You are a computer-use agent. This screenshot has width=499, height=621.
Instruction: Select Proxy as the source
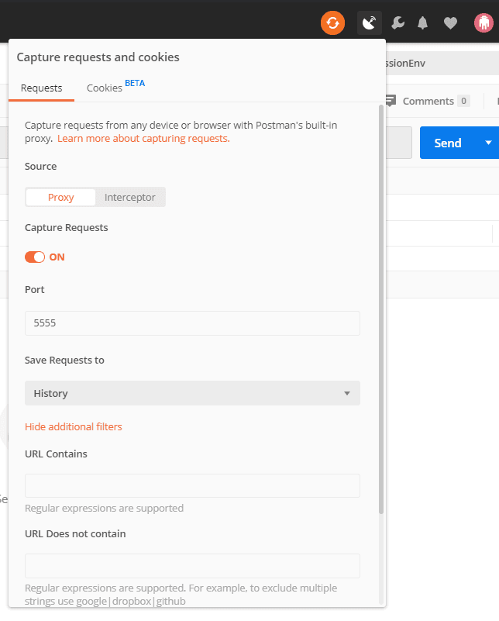point(60,197)
